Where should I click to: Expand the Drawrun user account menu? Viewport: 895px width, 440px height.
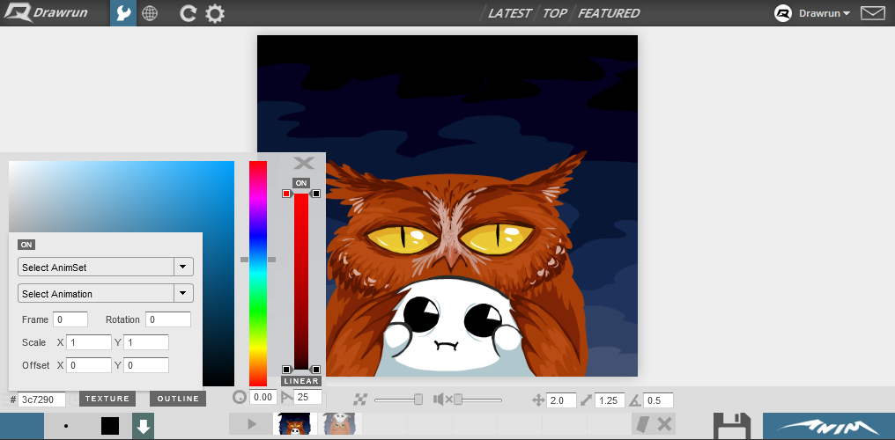click(x=825, y=13)
